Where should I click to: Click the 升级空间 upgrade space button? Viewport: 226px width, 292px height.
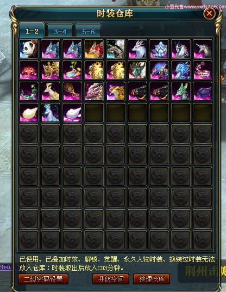[111, 279]
